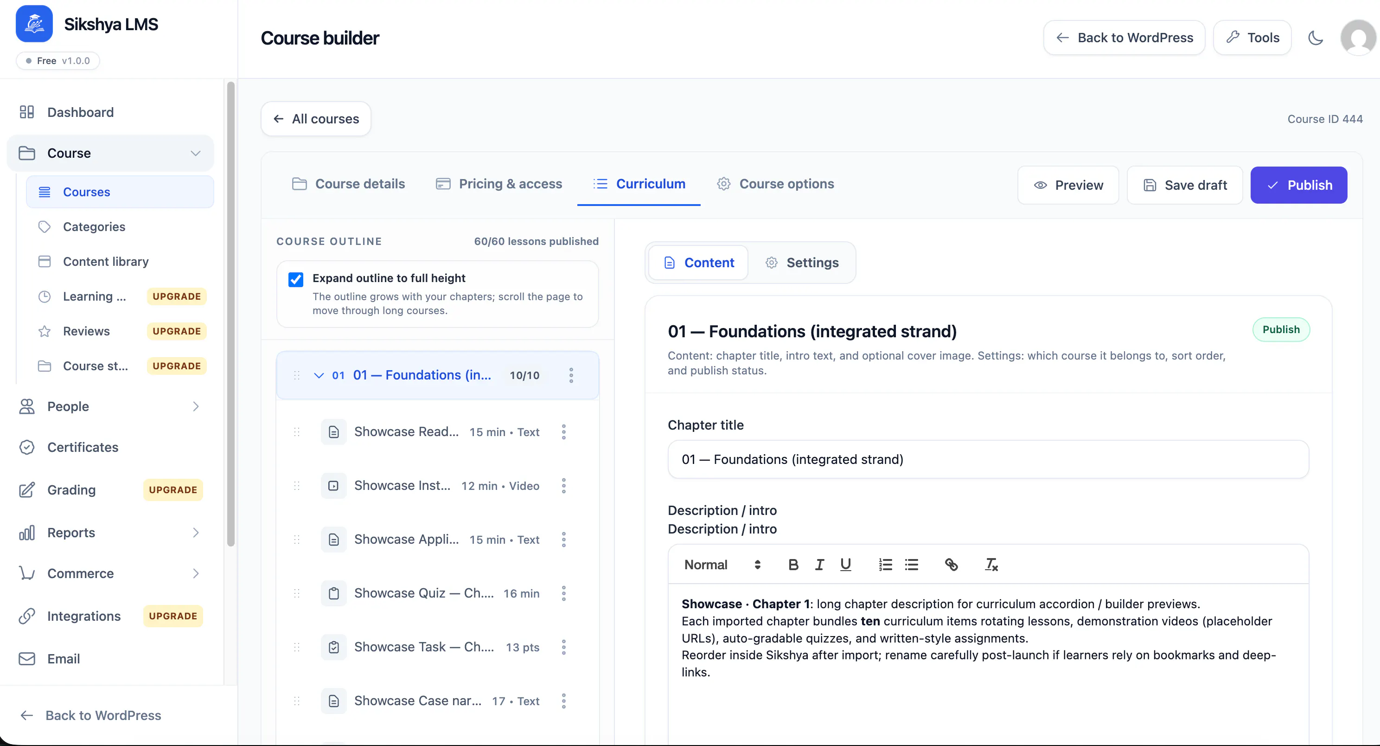Click the Preview button

[x=1068, y=185]
